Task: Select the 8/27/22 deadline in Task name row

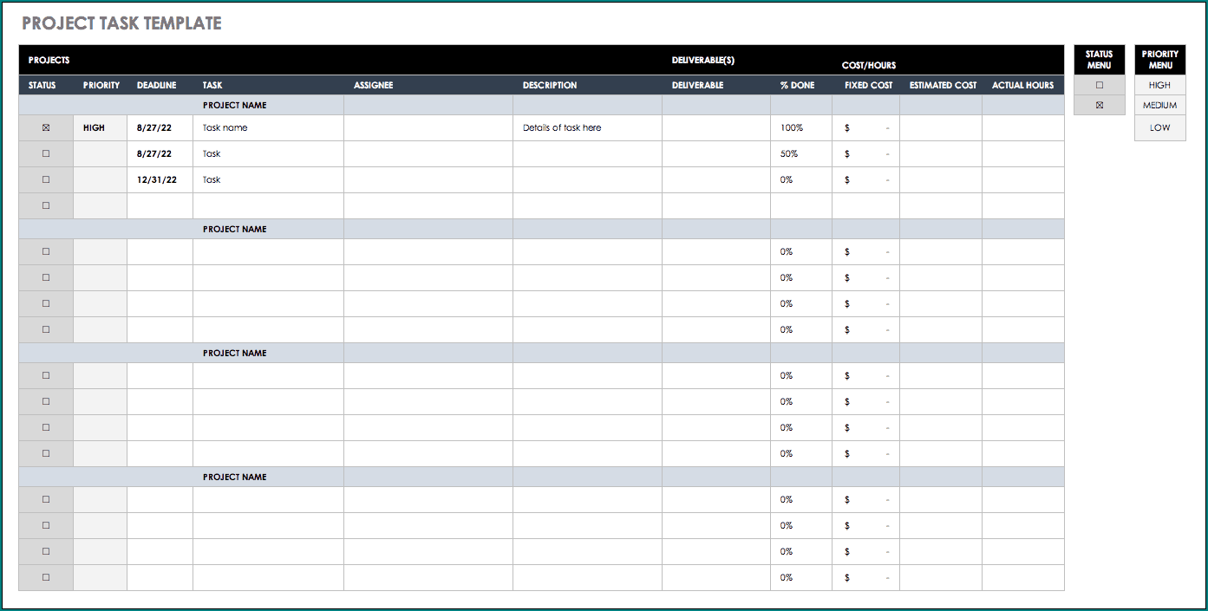Action: 160,127
